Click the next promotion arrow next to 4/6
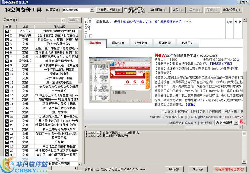The height and width of the screenshot is (174, 250). coord(240,22)
